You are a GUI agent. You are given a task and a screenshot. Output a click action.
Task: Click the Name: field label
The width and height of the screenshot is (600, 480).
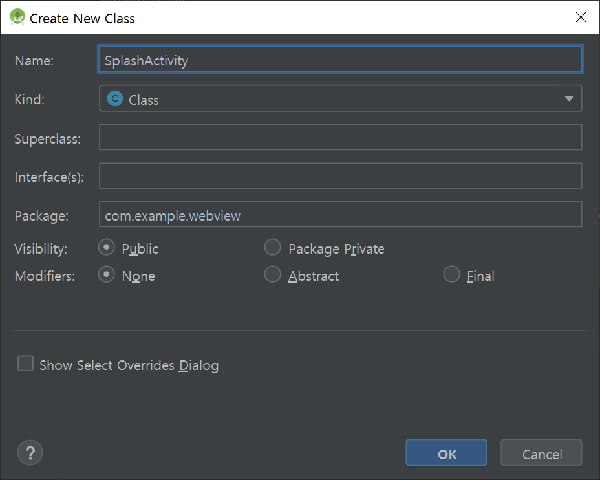point(34,60)
